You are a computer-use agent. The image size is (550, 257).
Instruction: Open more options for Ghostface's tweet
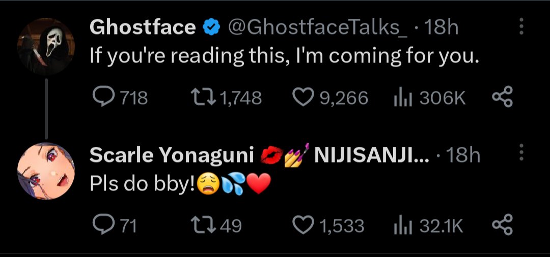coord(520,27)
